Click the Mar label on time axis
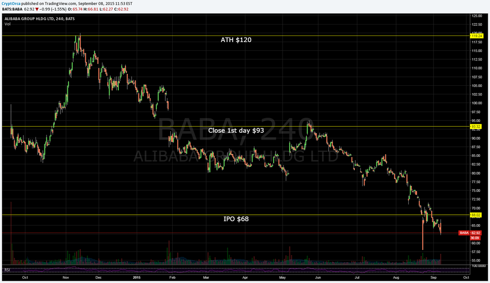 [x=206, y=277]
